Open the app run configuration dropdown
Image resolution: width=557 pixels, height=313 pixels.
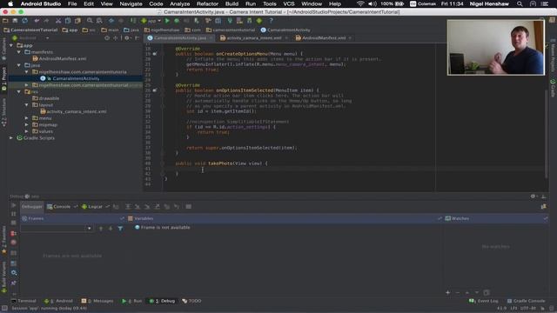151,21
